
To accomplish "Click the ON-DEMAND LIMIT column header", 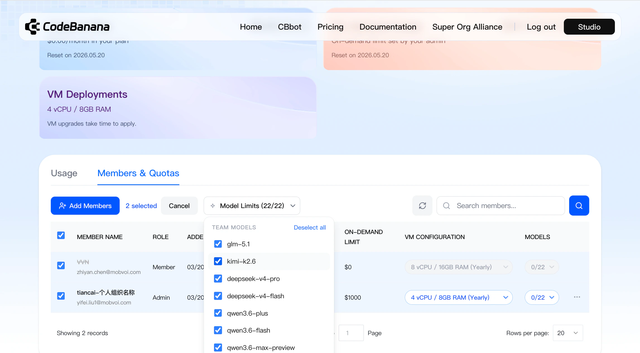I will click(x=364, y=237).
